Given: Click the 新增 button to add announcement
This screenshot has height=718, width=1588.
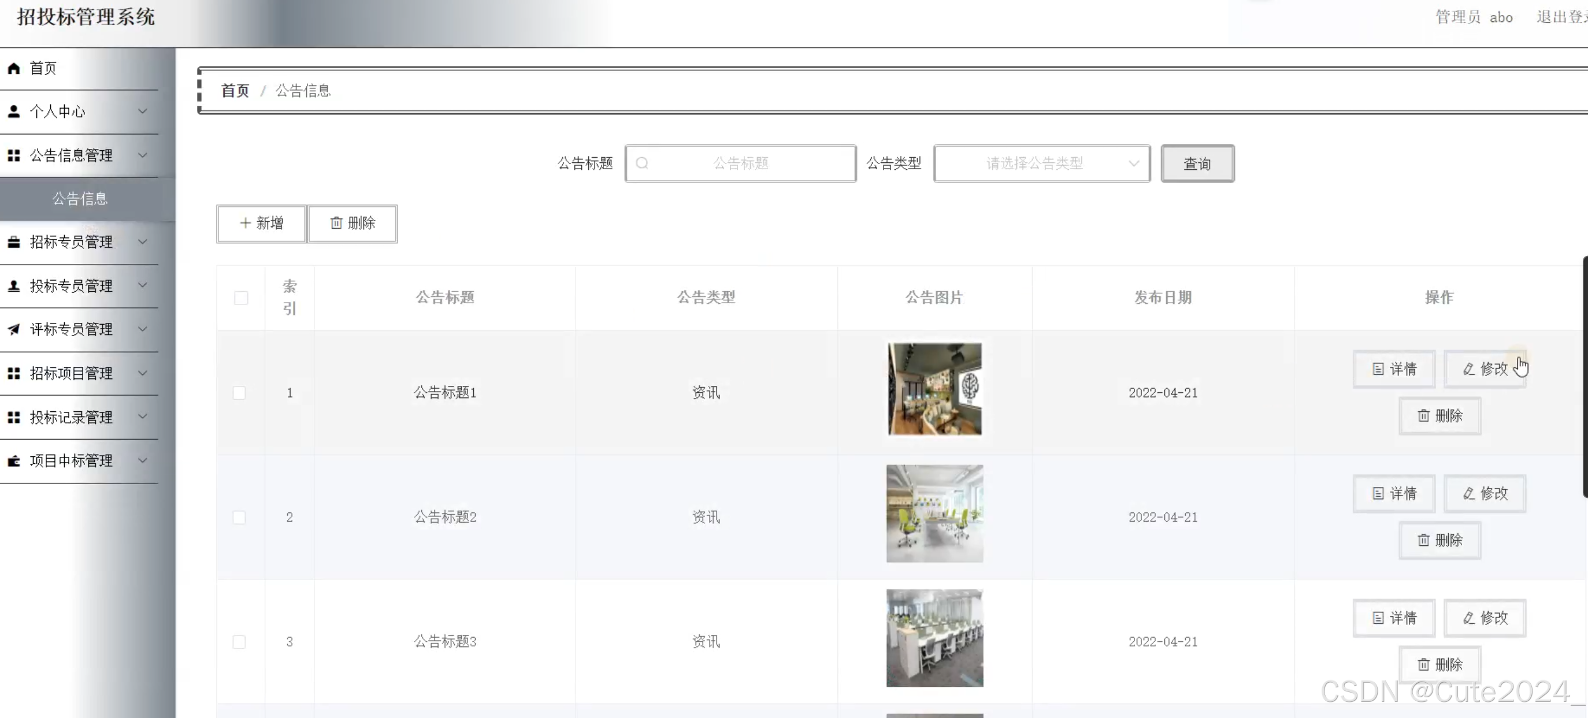Looking at the screenshot, I should point(261,224).
